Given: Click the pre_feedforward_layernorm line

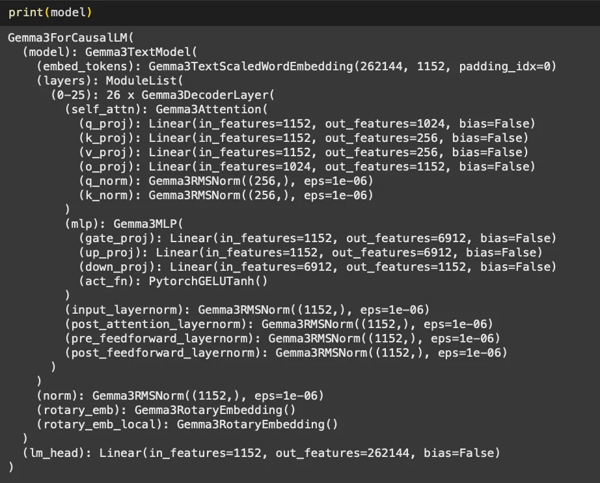Looking at the screenshot, I should click(282, 338).
